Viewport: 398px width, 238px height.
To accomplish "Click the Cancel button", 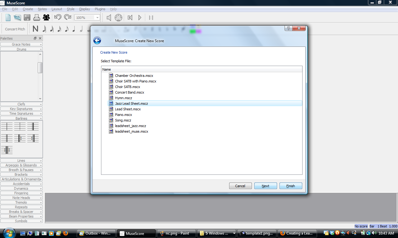I will (240, 186).
